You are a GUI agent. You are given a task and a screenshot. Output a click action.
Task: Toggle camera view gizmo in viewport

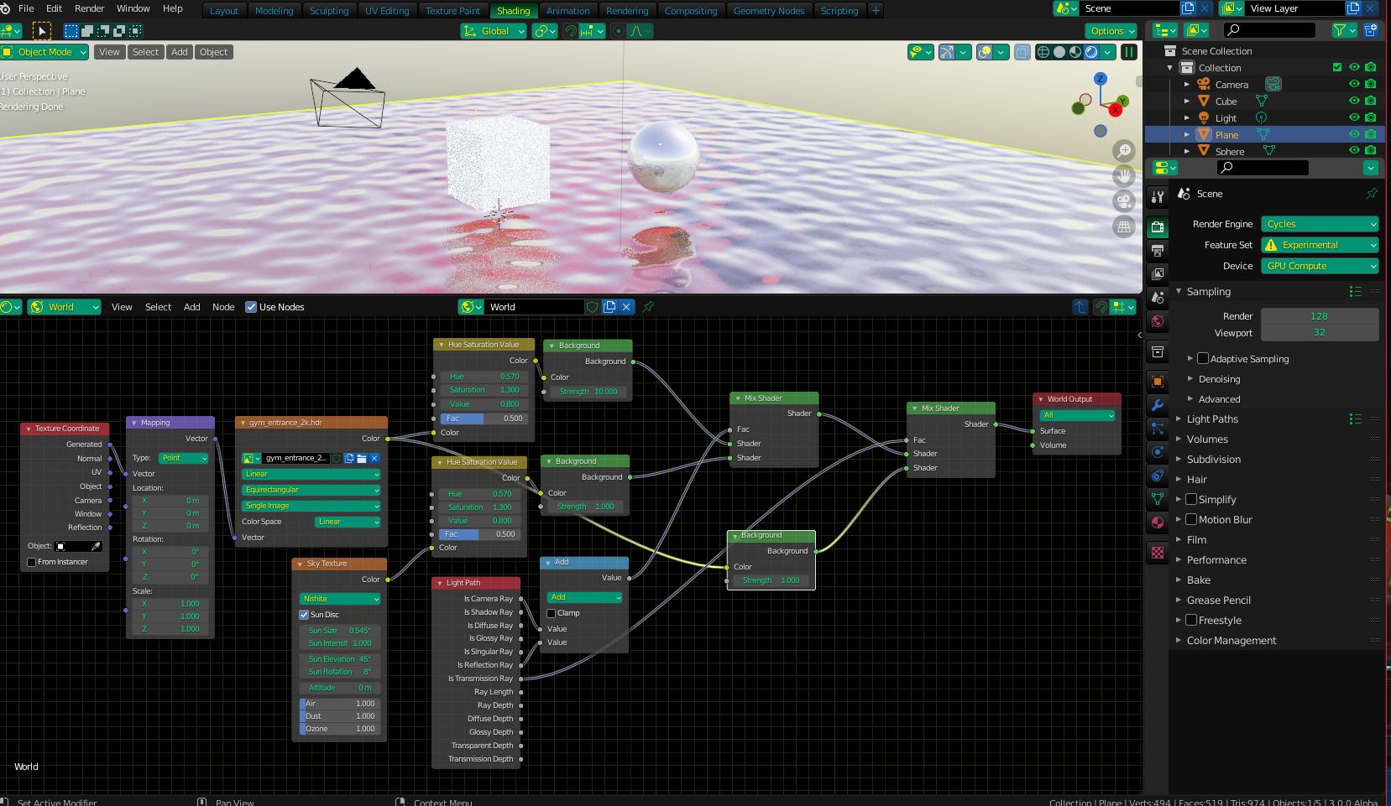(x=1123, y=201)
